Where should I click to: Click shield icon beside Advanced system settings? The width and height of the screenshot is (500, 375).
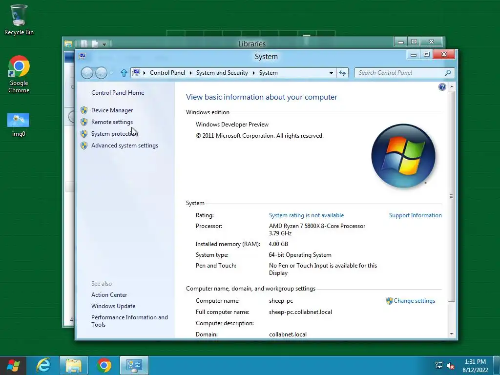(84, 146)
